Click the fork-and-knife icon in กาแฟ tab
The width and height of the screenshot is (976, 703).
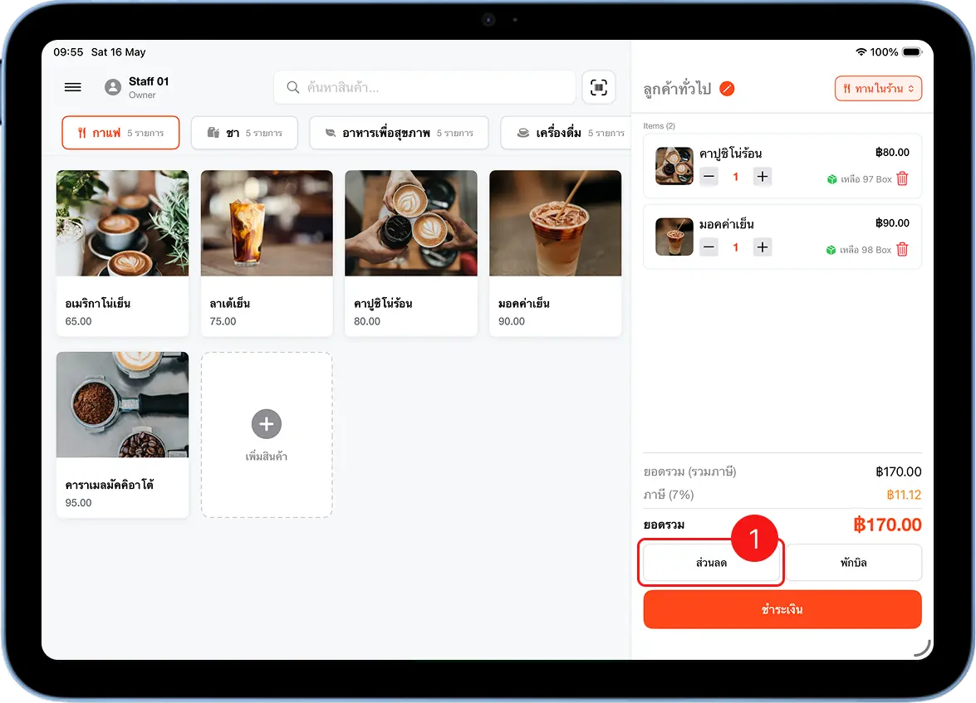81,133
